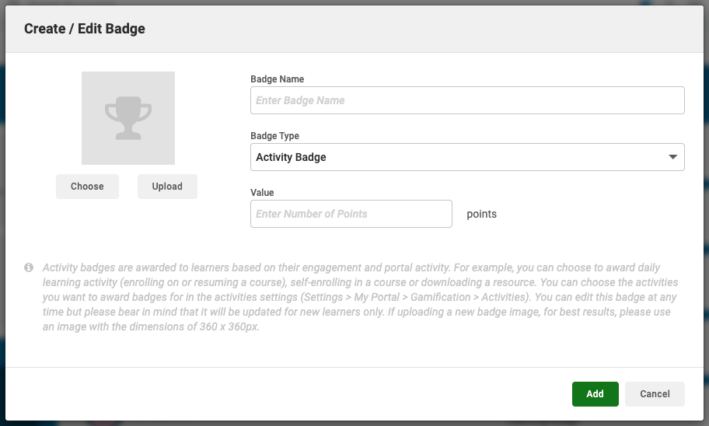Click the info icon beside the description
The height and width of the screenshot is (426, 709).
point(29,267)
